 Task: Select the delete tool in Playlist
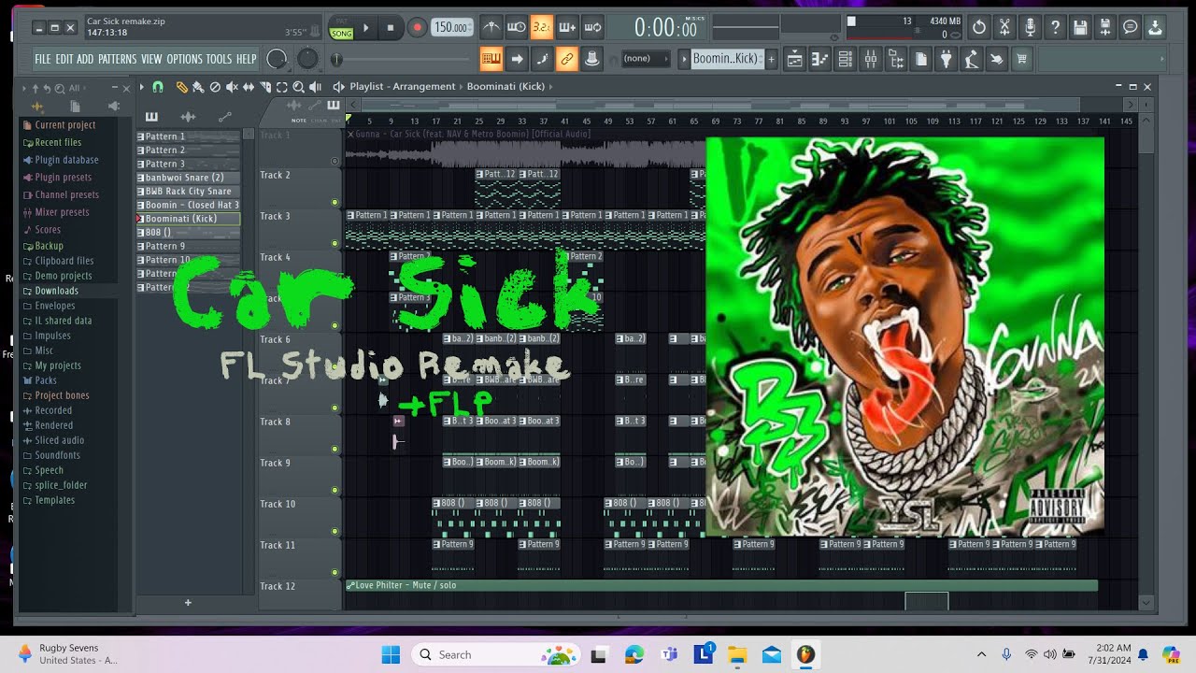(x=215, y=87)
